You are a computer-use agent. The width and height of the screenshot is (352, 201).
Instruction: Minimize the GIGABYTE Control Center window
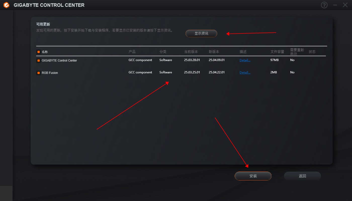point(335,5)
